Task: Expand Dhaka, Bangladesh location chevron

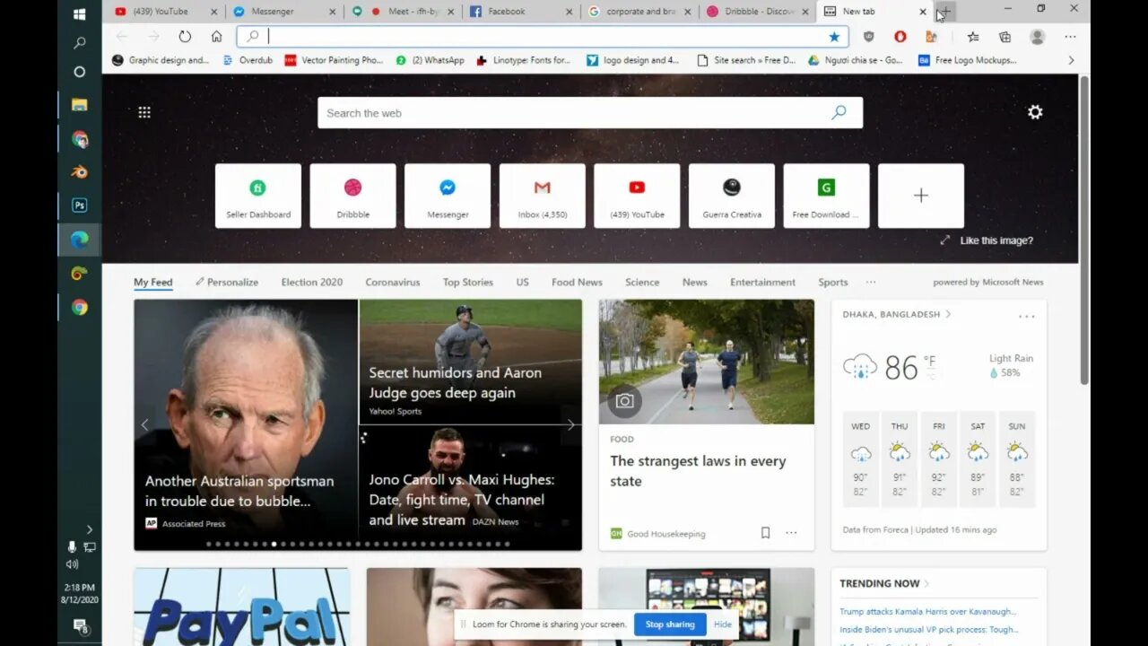Action: click(948, 314)
